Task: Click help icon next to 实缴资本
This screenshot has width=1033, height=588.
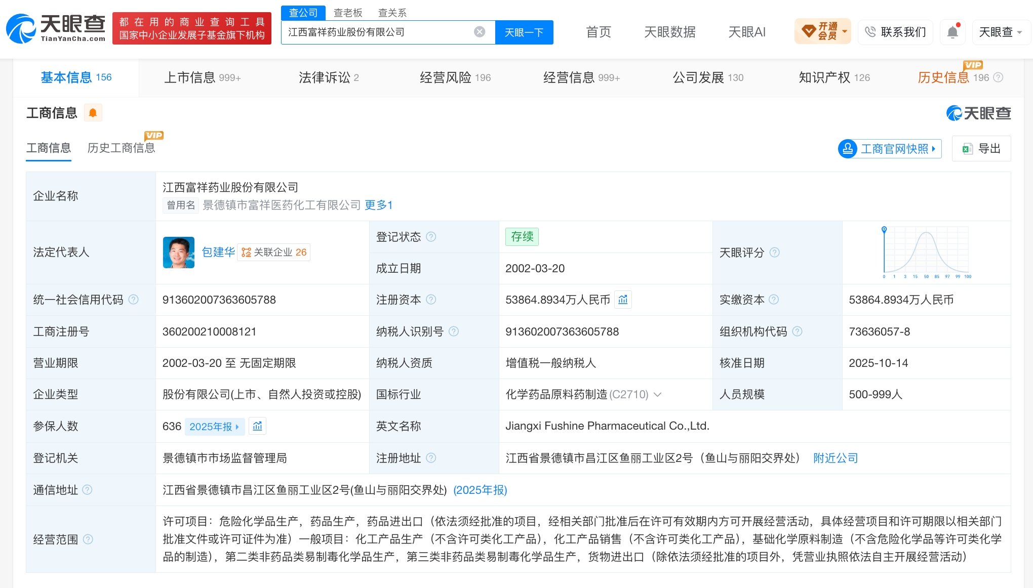Action: 774,300
